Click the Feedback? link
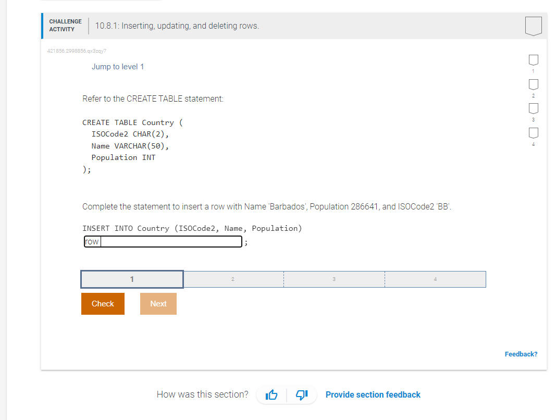556x420 pixels. pyautogui.click(x=521, y=354)
